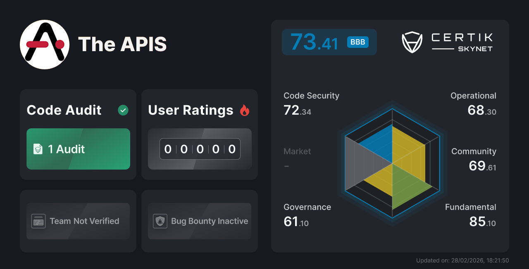Enable the inactive Bug Bounty panel
This screenshot has height=269, width=529.
click(x=199, y=221)
